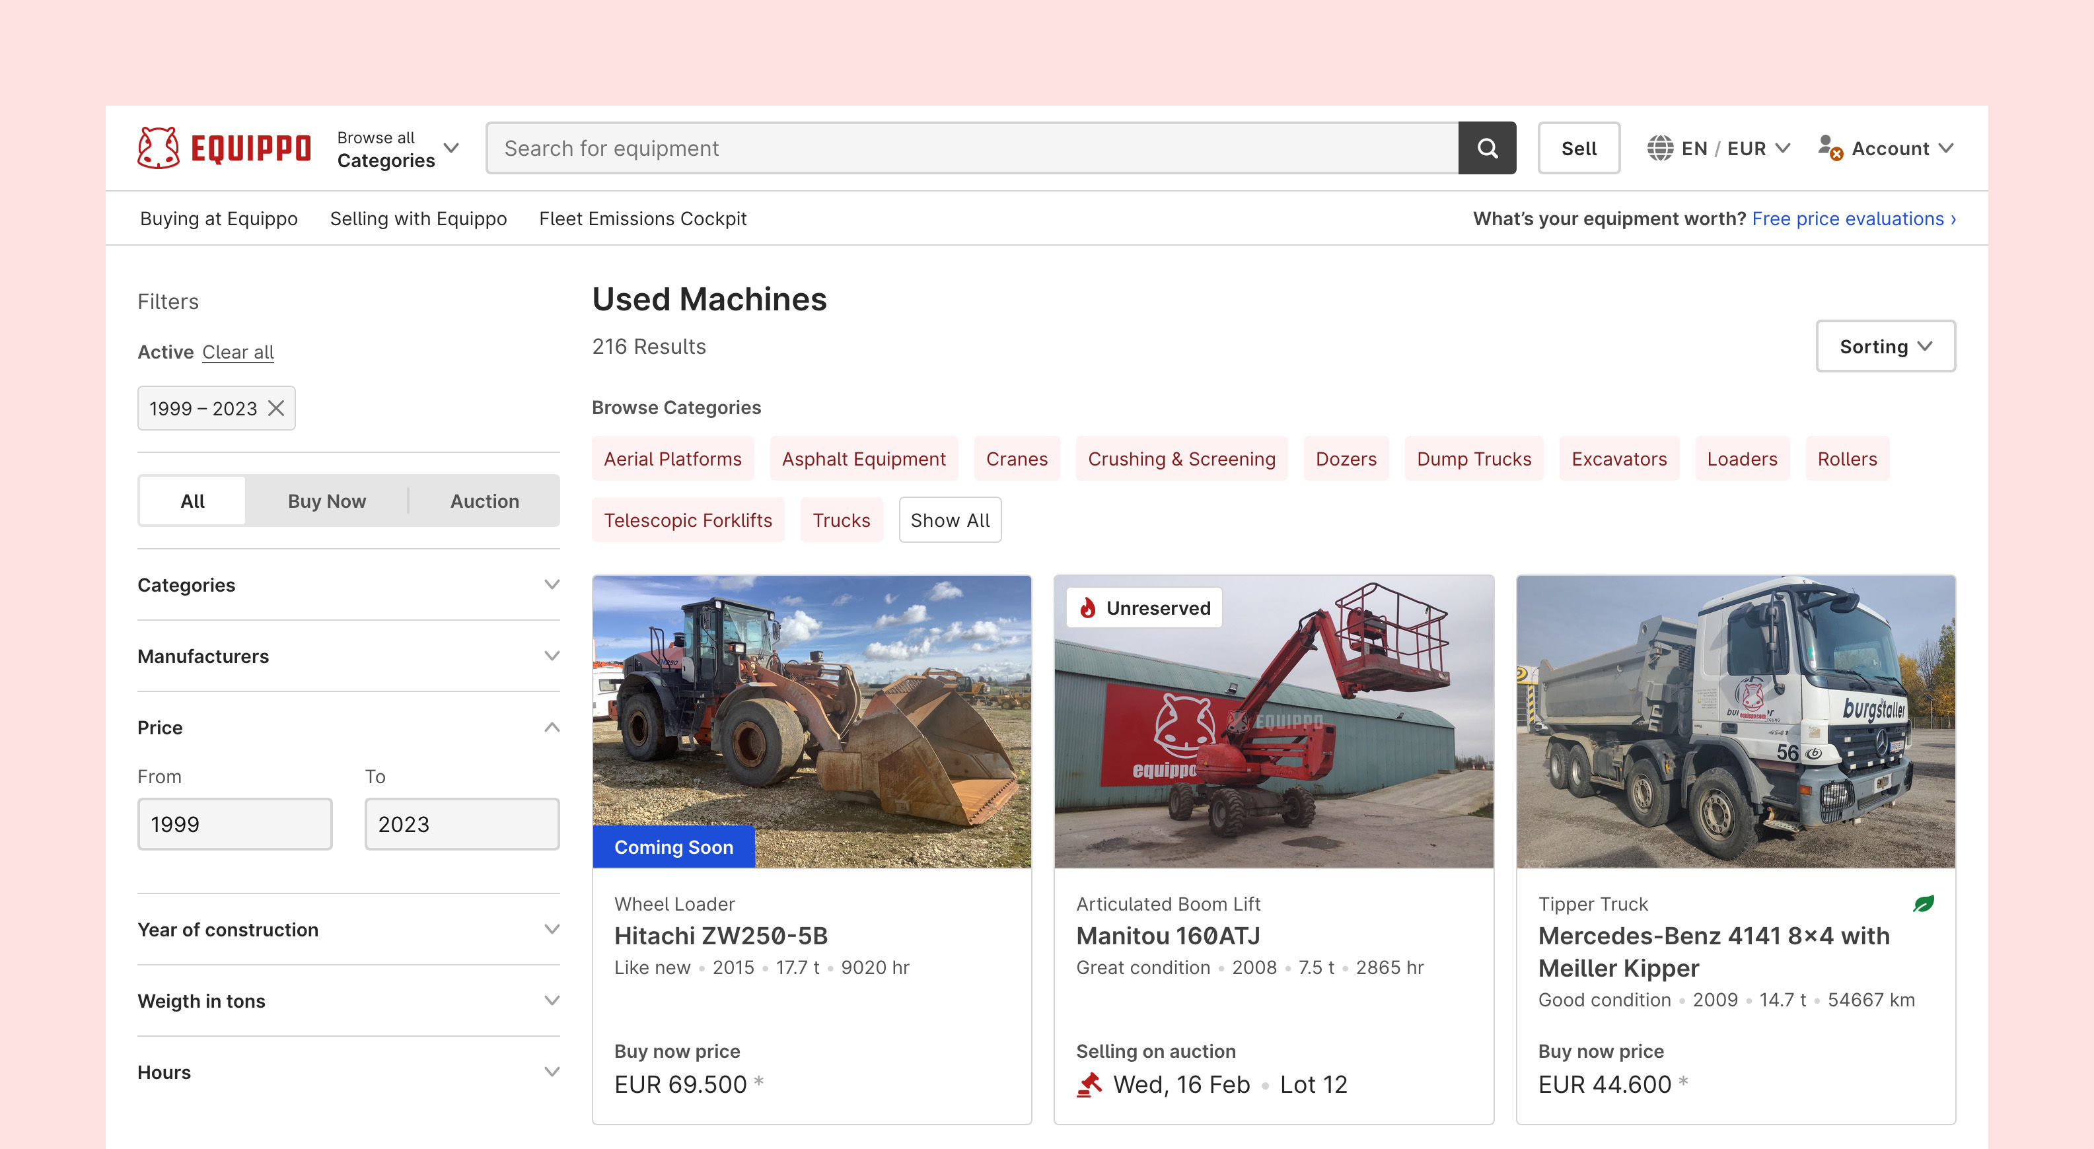Viewport: 2094px width, 1149px height.
Task: Click the 216 Results count
Action: 649,346
